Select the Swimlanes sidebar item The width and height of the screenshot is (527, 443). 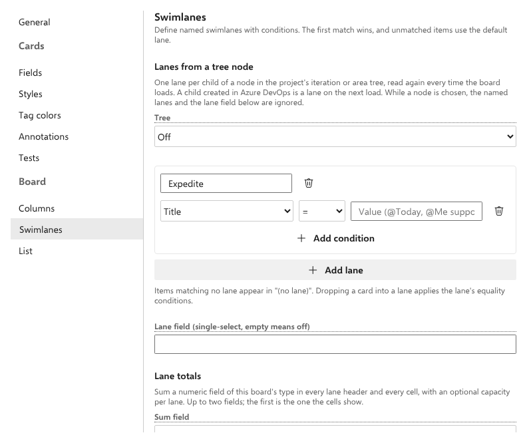[77, 229]
